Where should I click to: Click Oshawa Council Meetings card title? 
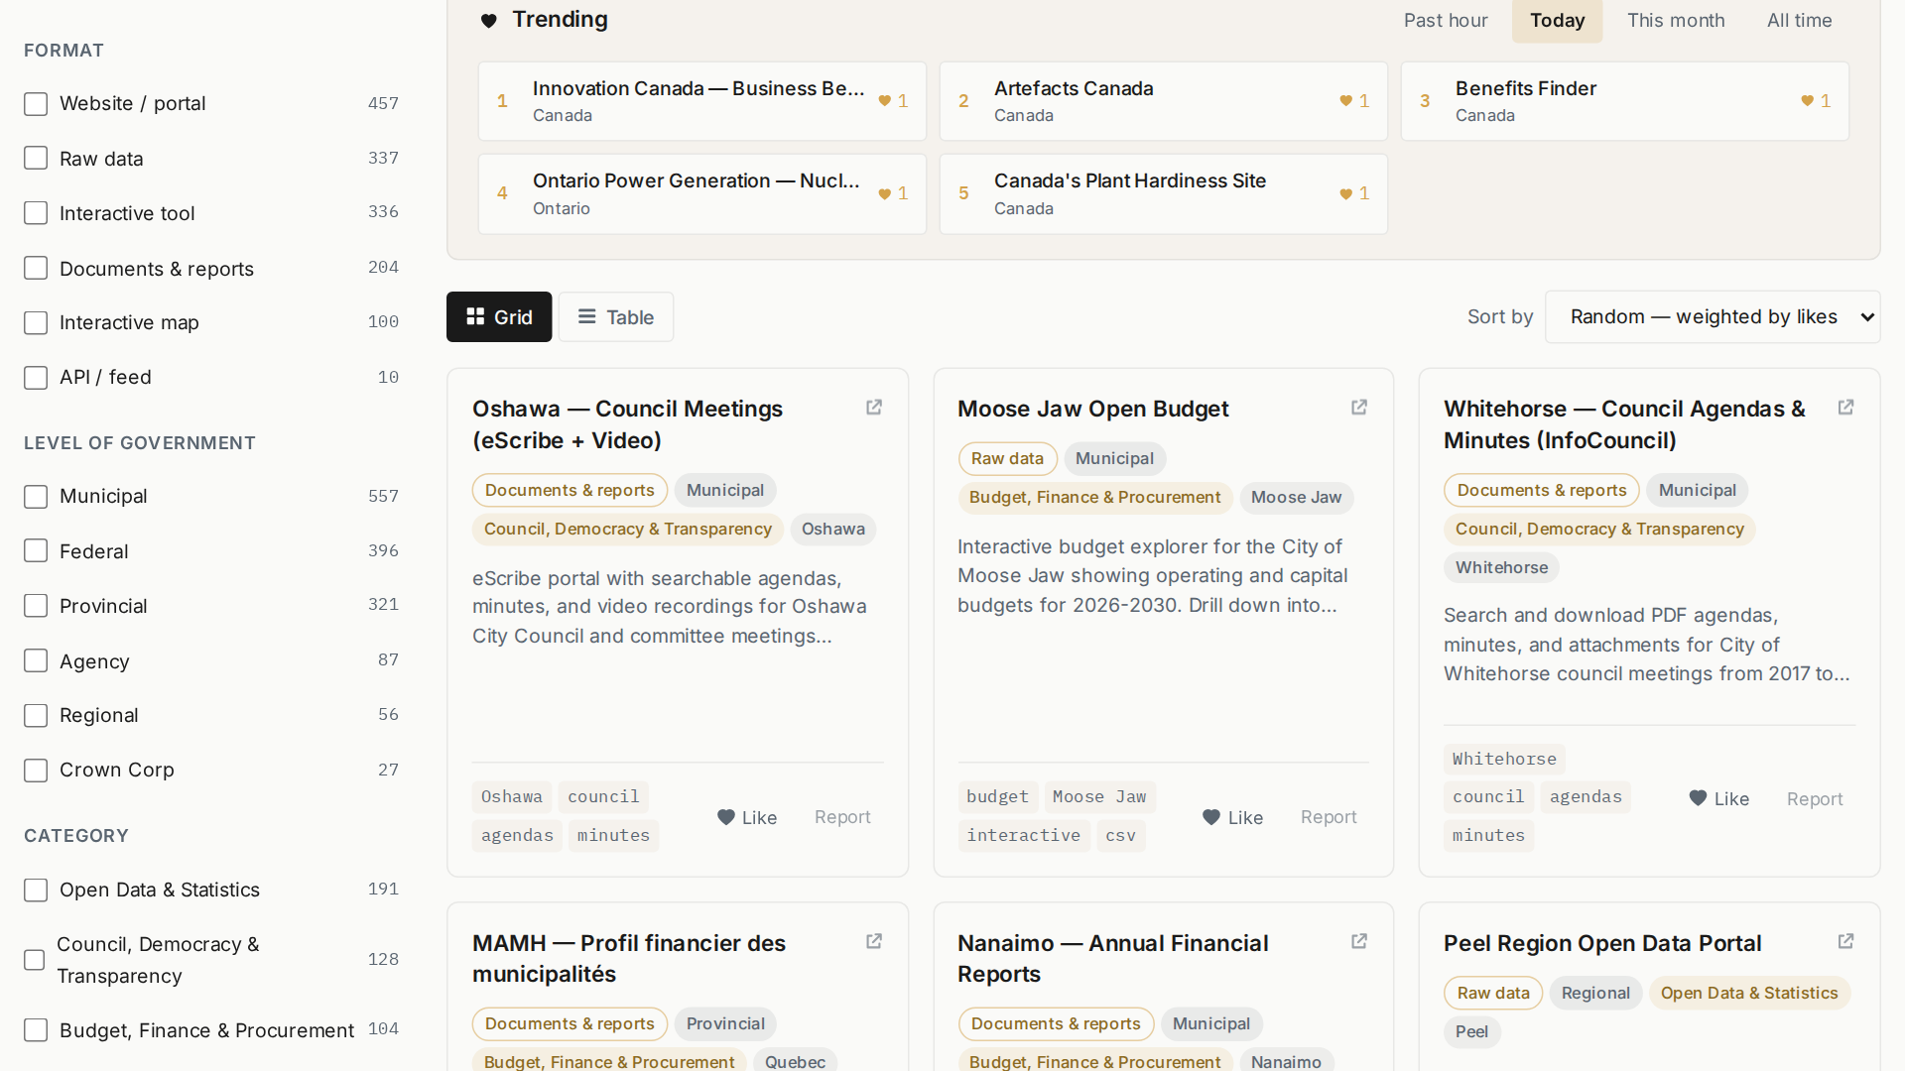(627, 424)
